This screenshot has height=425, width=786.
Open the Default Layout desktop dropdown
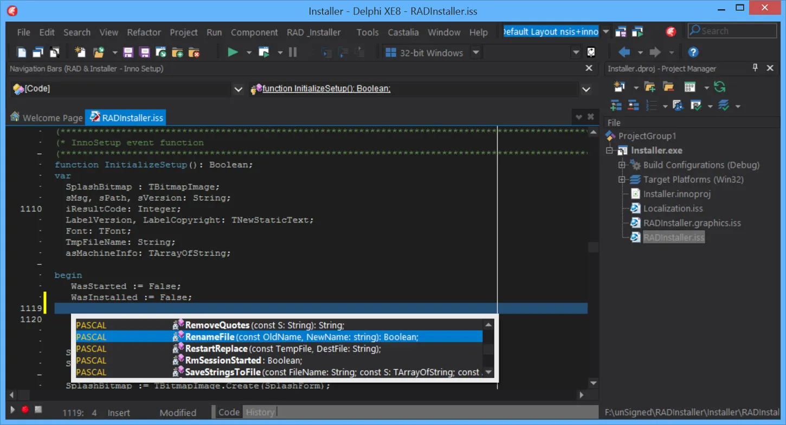[605, 31]
